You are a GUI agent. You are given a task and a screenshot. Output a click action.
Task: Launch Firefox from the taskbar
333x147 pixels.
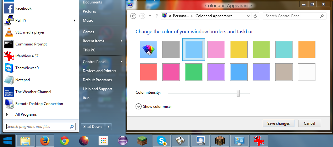45,141
